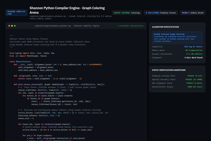The image size is (211, 141).
Task: Click the t_size = self._align code line
Action: point(56,138)
